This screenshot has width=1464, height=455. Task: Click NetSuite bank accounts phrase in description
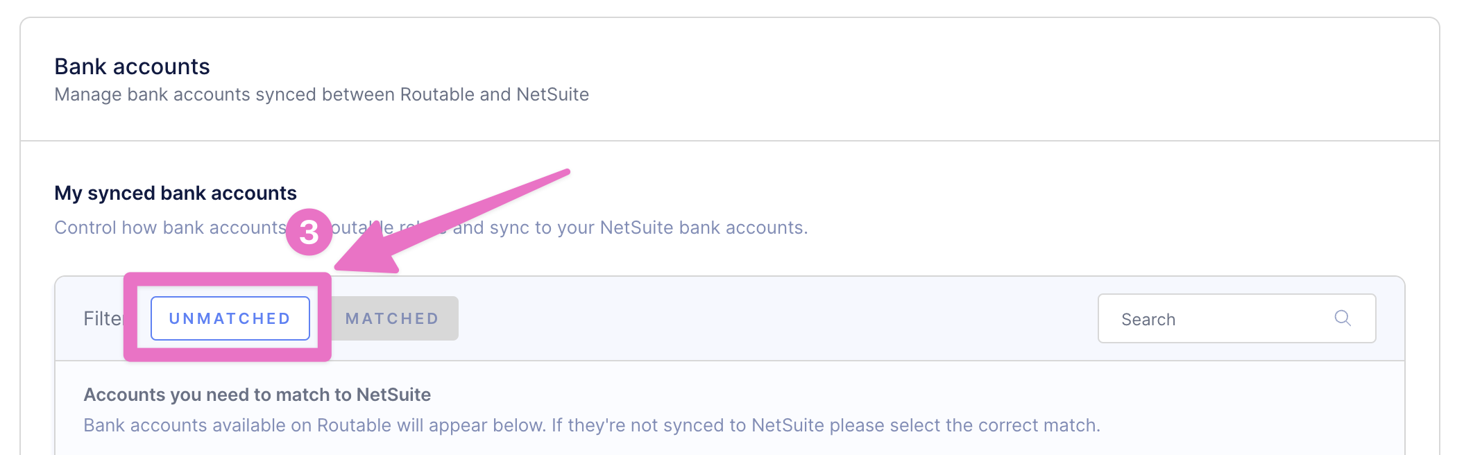click(x=702, y=227)
